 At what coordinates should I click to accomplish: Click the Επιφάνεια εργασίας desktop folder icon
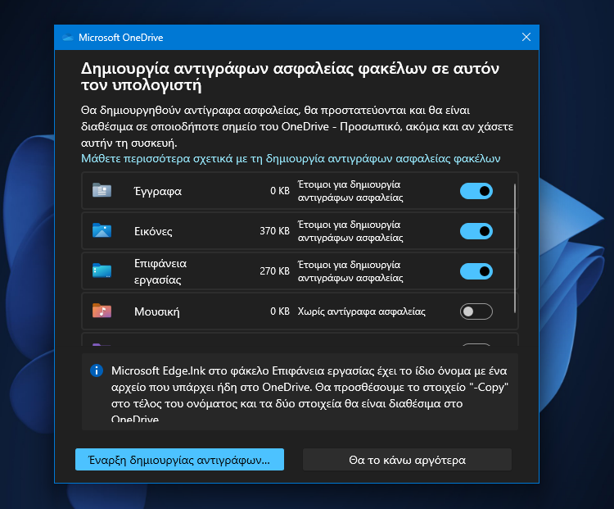102,270
